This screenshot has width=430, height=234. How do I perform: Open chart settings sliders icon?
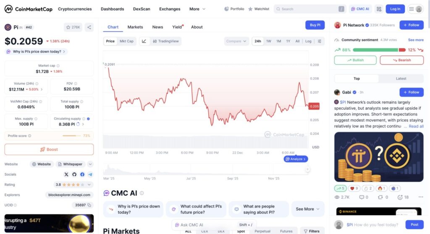pos(320,41)
